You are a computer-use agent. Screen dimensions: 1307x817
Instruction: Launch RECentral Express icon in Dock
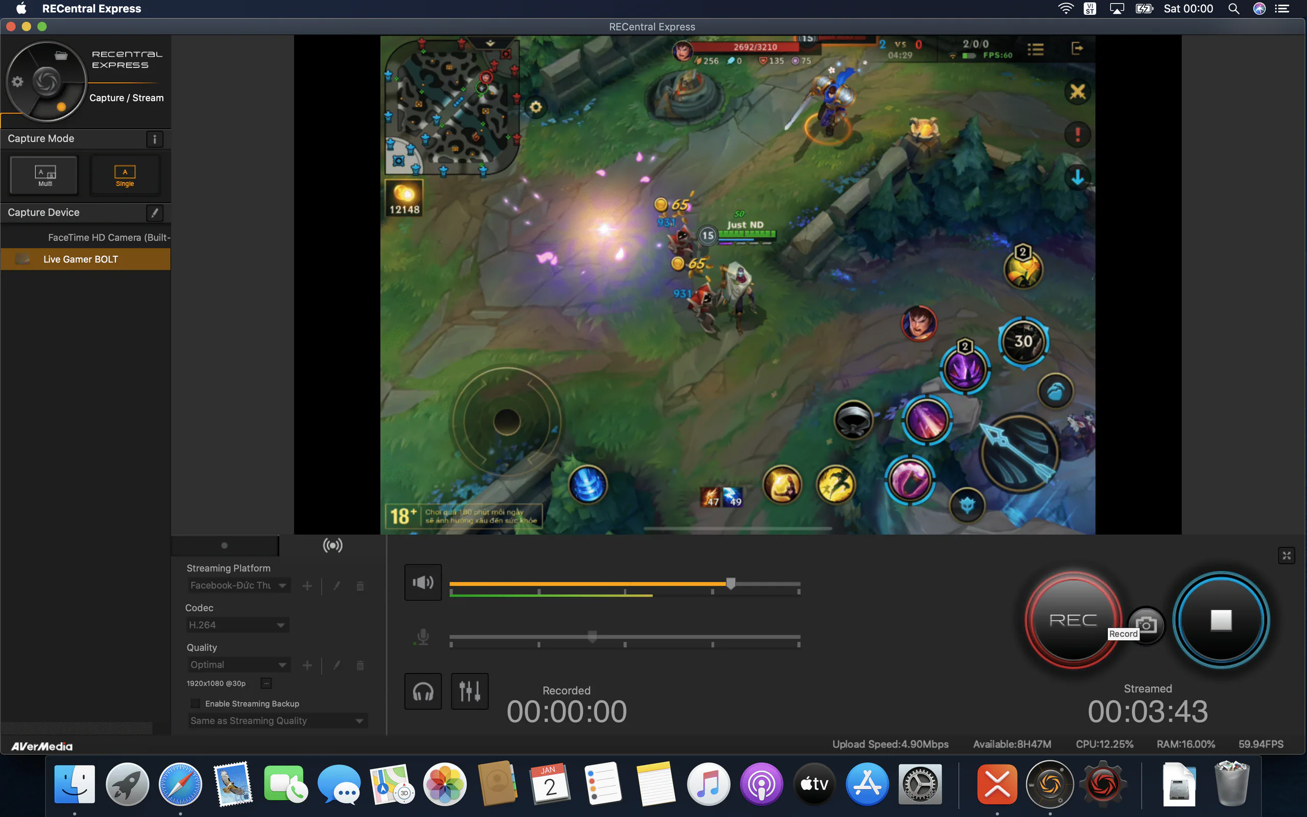1049,784
